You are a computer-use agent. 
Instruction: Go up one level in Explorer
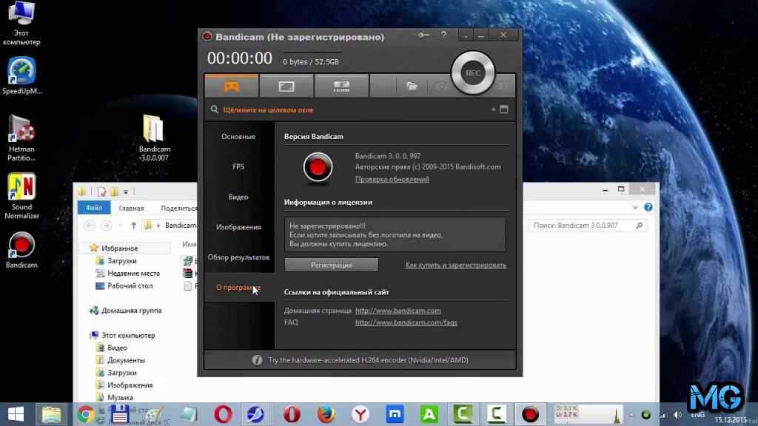pos(133,225)
